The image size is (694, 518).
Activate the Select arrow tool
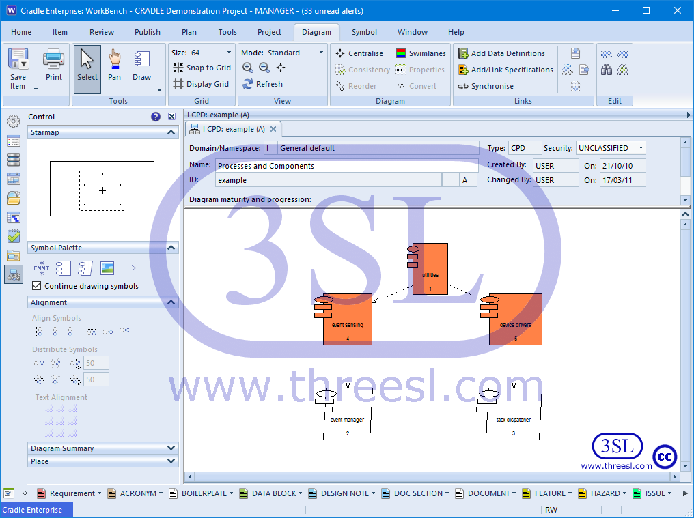[x=87, y=70]
